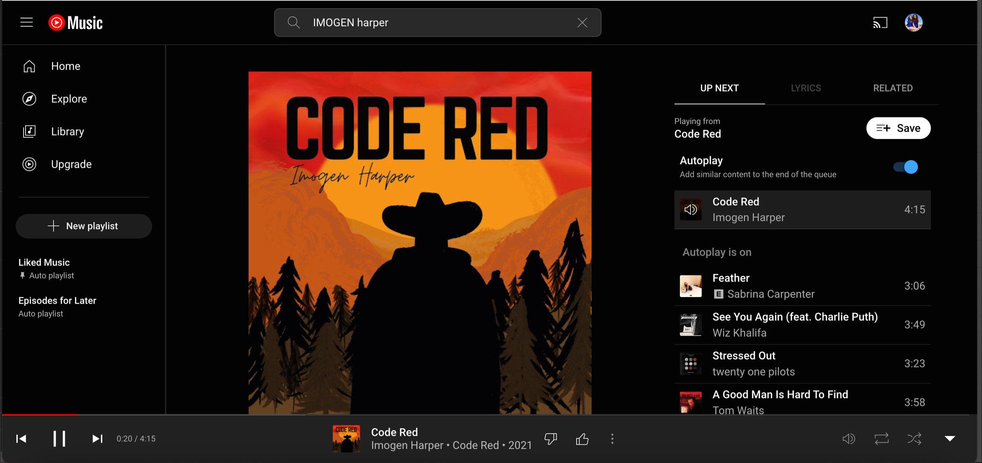The height and width of the screenshot is (463, 982).
Task: Click the player bar Code Red thumbnail
Action: [346, 439]
